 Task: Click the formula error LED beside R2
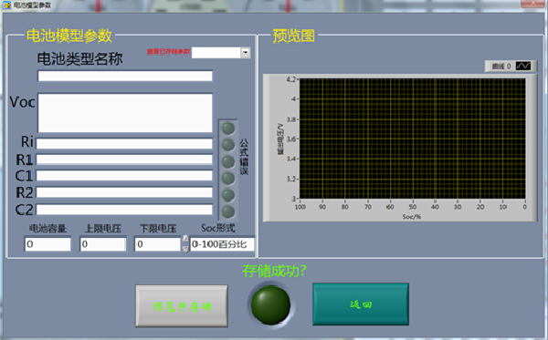228,195
